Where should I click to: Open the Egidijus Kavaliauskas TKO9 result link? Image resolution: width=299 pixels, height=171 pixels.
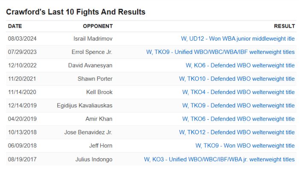click(238, 105)
